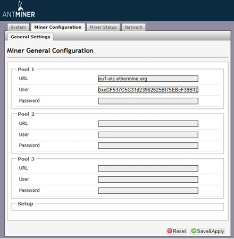Focus the Pool 2 User input box

click(x=148, y=135)
